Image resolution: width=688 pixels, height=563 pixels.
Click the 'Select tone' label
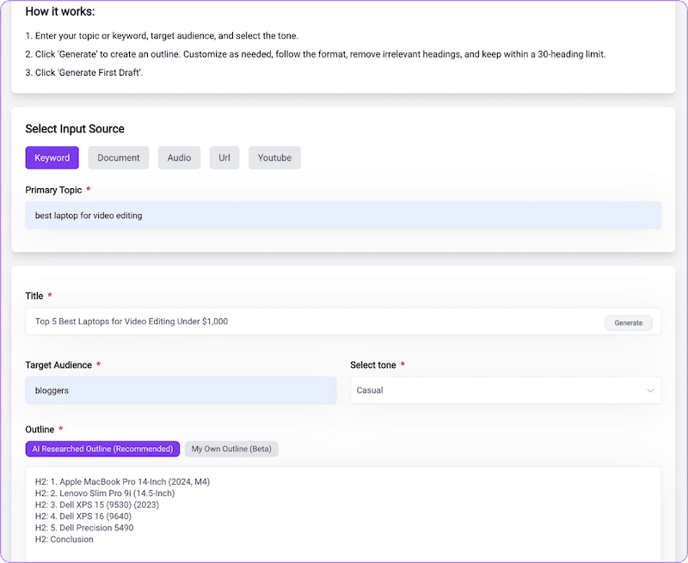click(x=373, y=365)
